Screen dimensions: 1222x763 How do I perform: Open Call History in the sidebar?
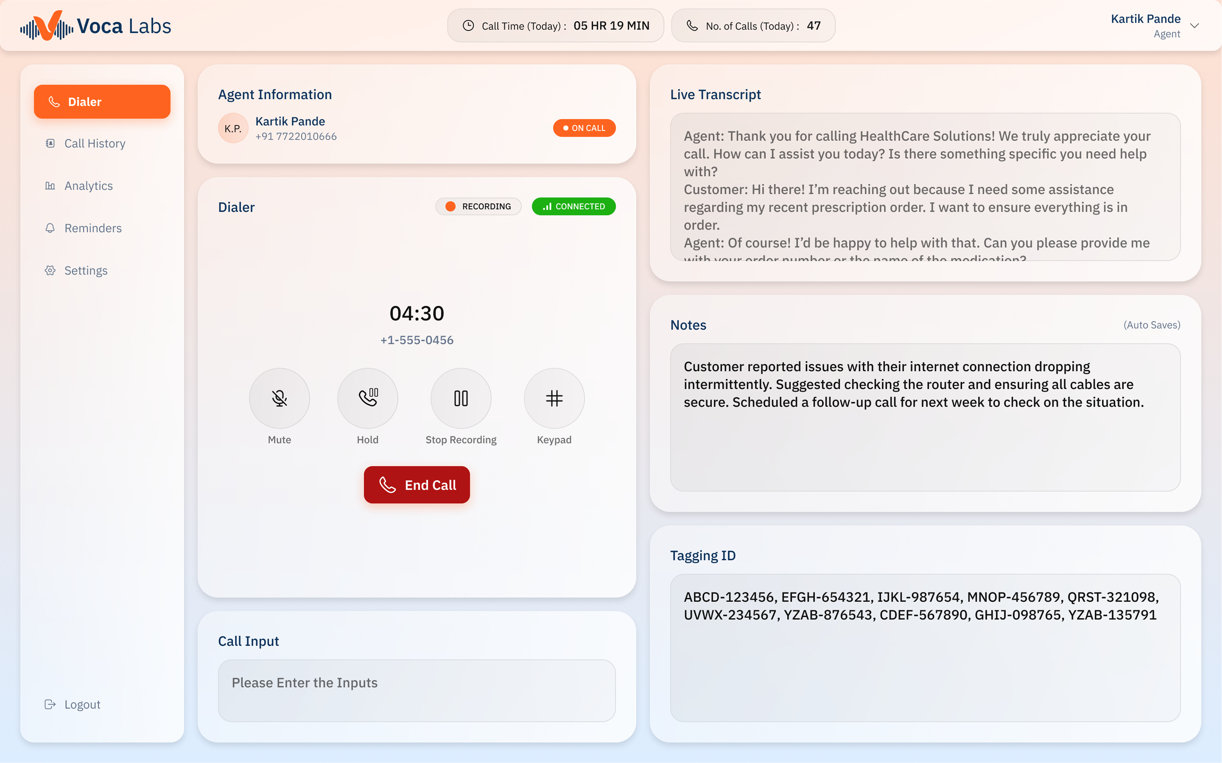(x=95, y=143)
